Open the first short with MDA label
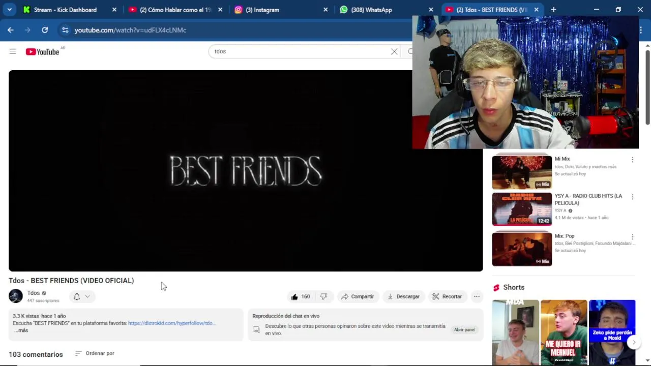Image resolution: width=651 pixels, height=366 pixels. coord(515,332)
